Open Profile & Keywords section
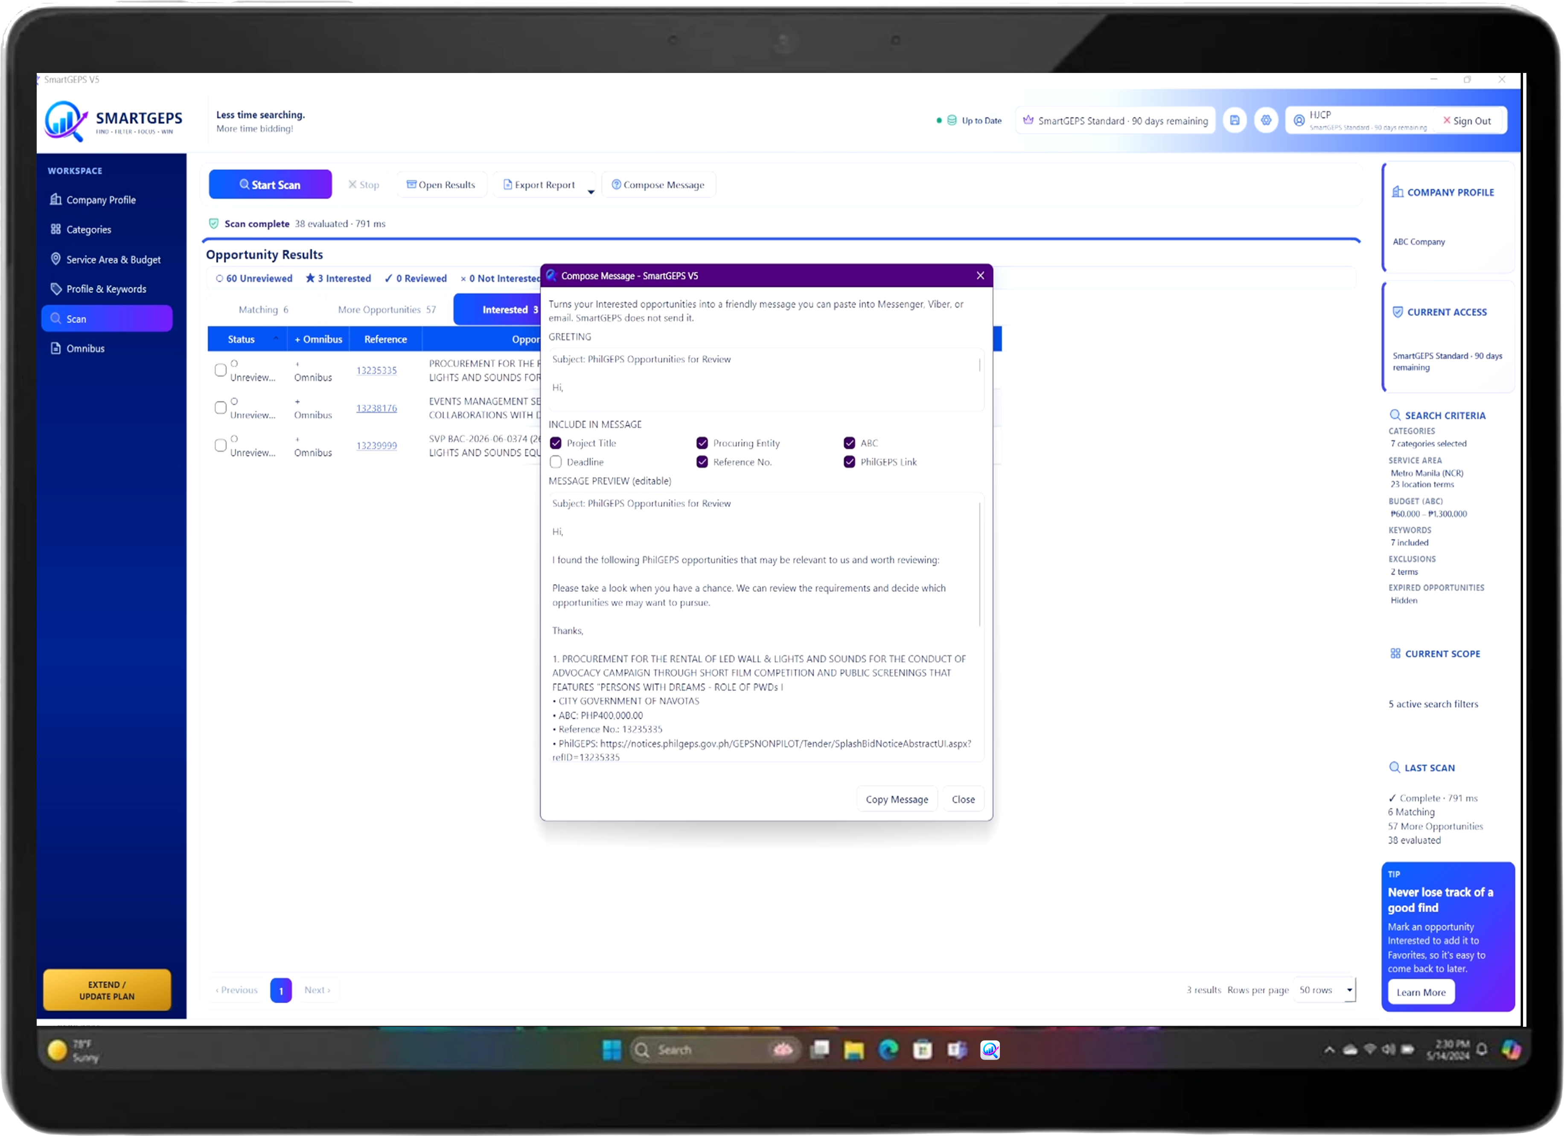Viewport: 1564px width, 1136px height. pyautogui.click(x=107, y=289)
